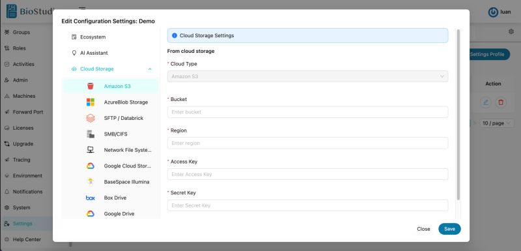Select Network File System option

(110, 150)
